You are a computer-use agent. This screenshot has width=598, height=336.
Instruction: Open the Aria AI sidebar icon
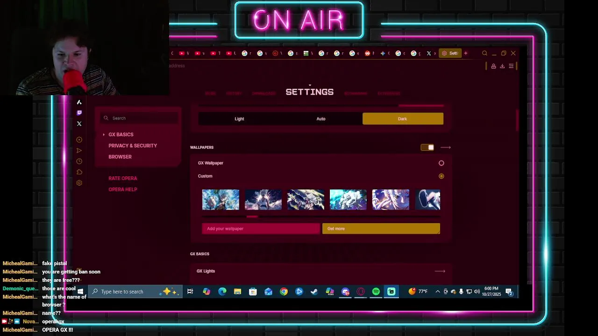point(79,102)
